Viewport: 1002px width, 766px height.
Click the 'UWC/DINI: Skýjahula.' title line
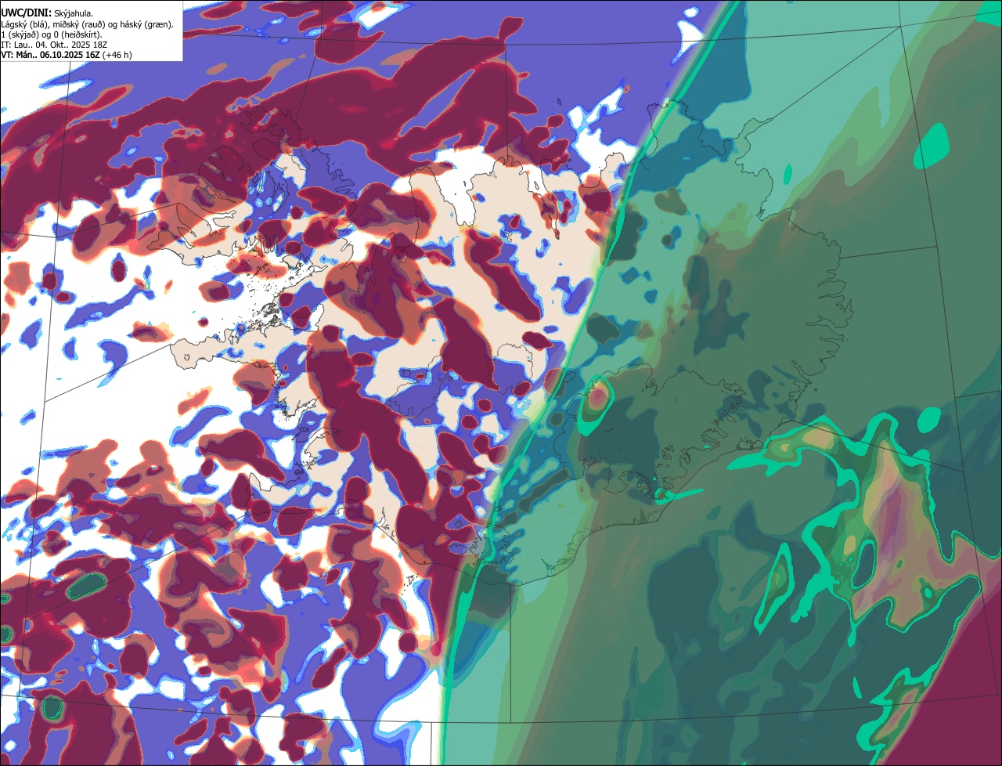[47, 13]
